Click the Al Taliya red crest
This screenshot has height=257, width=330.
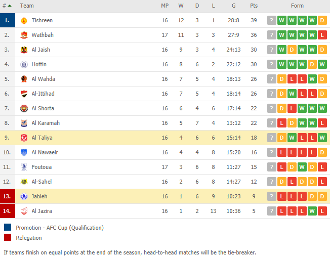(24, 138)
